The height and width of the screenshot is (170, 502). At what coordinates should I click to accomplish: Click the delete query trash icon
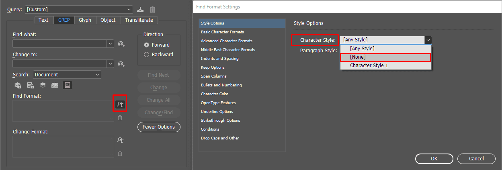(x=153, y=9)
